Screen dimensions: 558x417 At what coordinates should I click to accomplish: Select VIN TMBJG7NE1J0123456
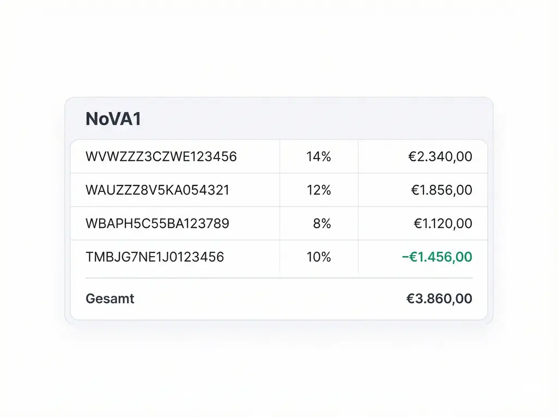[x=155, y=257]
